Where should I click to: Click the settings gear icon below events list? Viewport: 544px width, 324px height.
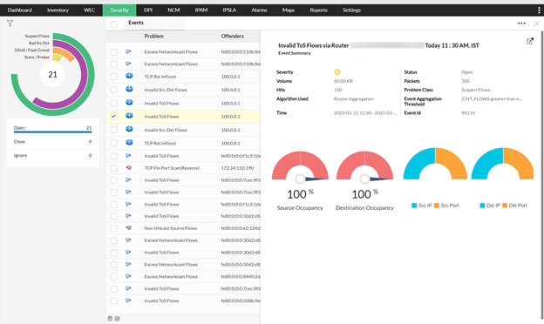pyautogui.click(x=118, y=319)
